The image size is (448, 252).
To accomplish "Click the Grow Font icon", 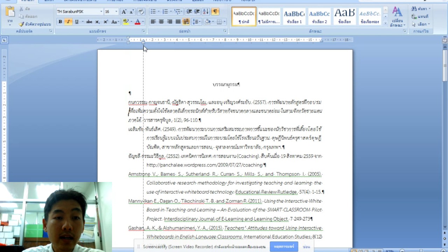I will tap(124, 12).
